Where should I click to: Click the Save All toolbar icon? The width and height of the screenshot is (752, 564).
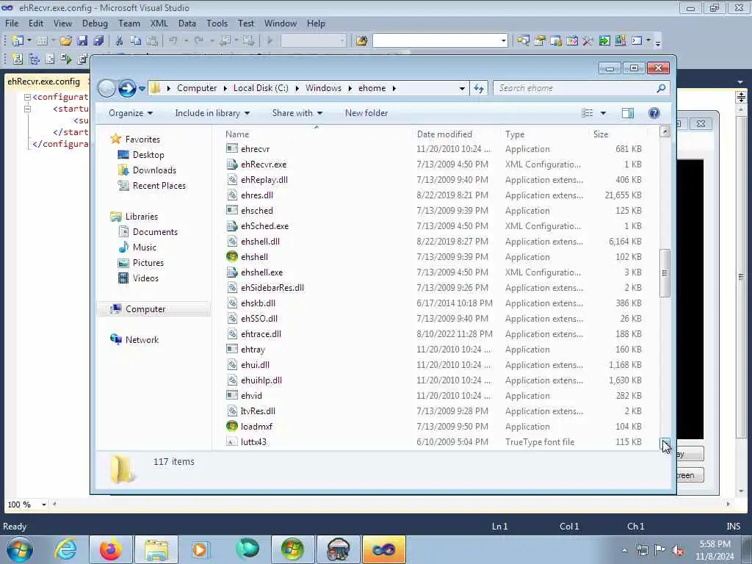pos(98,41)
